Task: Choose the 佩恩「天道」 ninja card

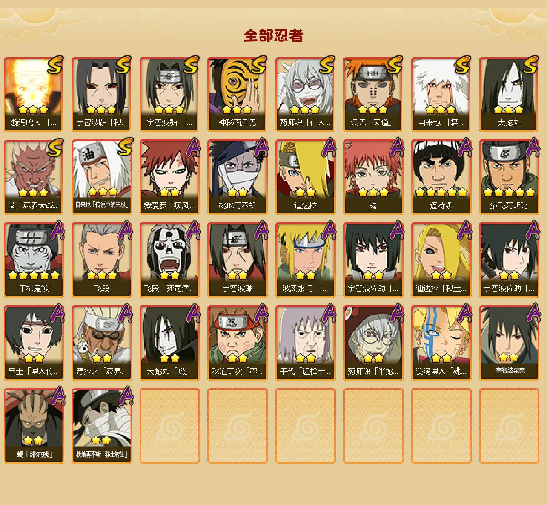Action: [373, 94]
